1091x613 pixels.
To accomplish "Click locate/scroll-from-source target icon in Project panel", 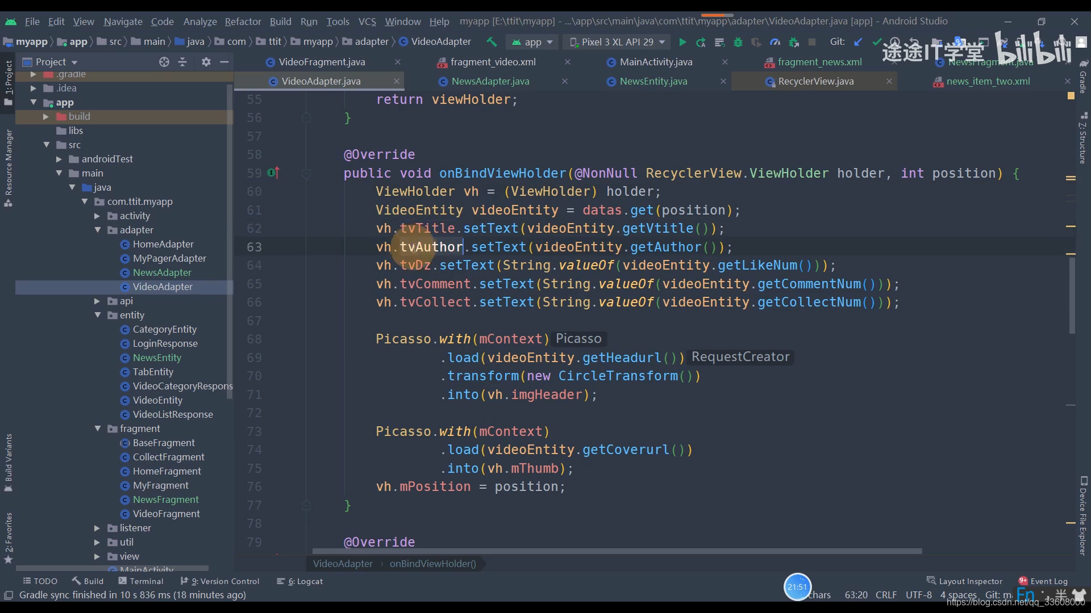I will point(164,62).
